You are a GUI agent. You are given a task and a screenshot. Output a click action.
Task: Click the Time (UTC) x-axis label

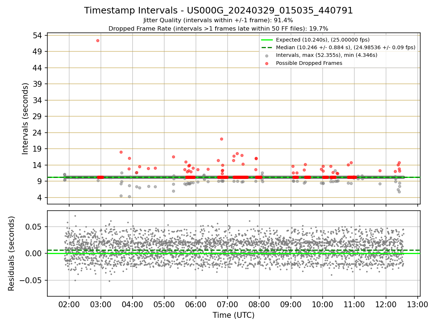[233, 315]
